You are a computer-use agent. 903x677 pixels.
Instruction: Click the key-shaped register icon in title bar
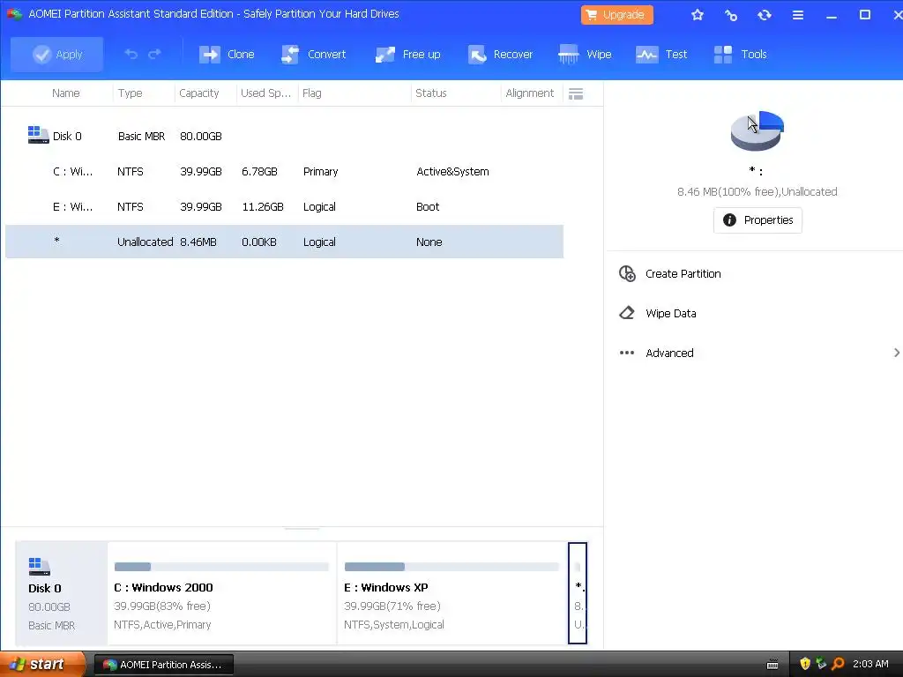731,15
